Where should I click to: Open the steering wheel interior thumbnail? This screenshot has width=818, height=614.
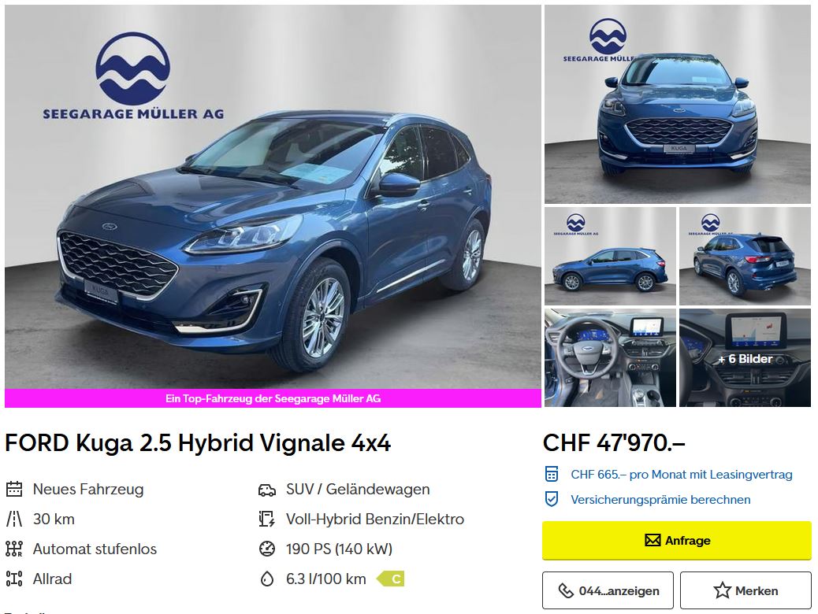pyautogui.click(x=610, y=358)
